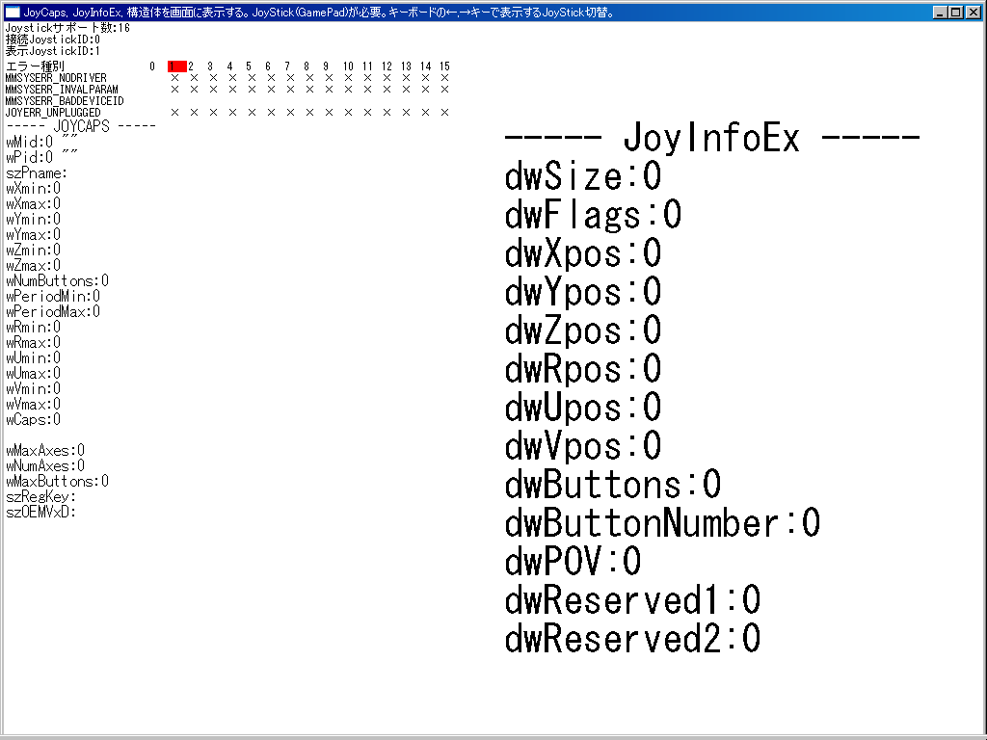Screen dimensions: 987x740
Task: Click joystick column header 0
Action: pyautogui.click(x=151, y=66)
